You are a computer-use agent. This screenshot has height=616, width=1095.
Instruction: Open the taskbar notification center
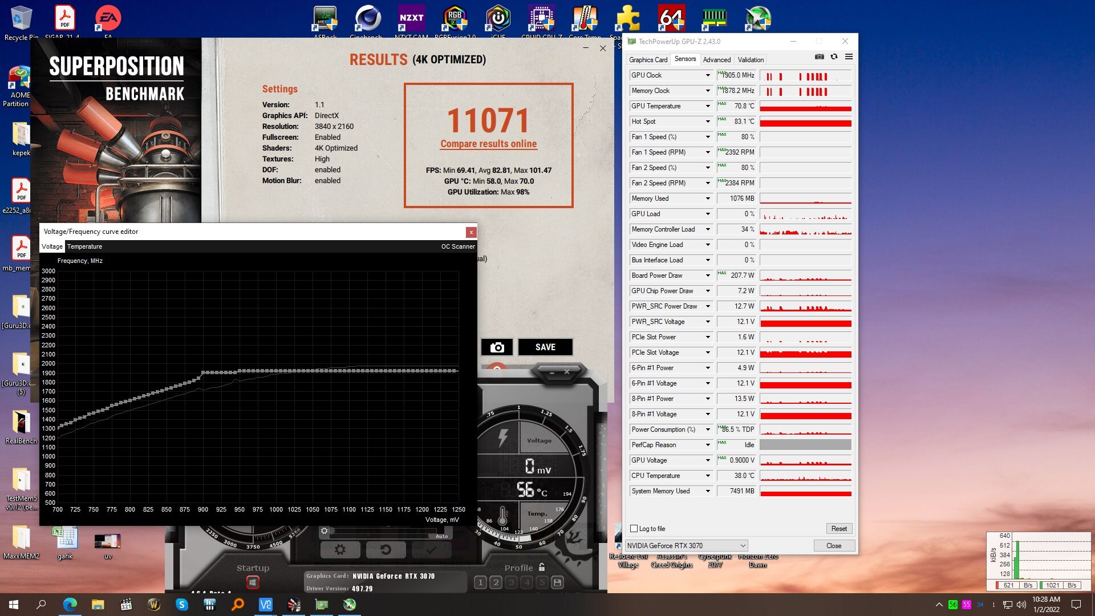click(1076, 605)
